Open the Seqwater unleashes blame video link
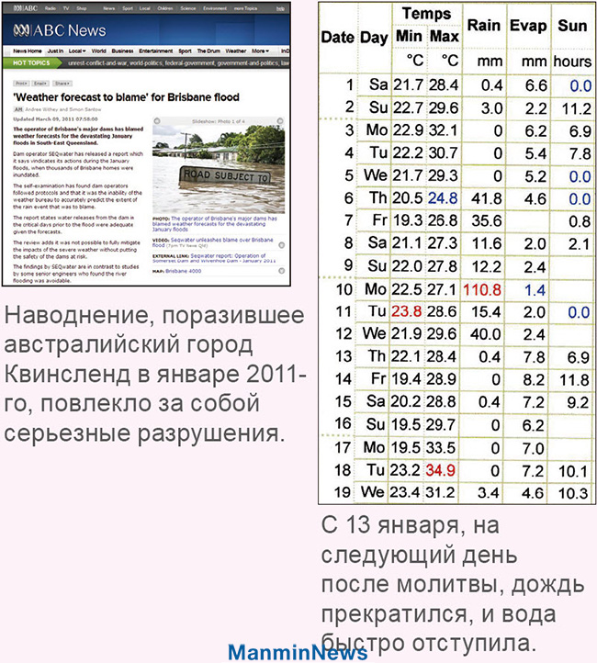597x663 pixels. click(213, 242)
